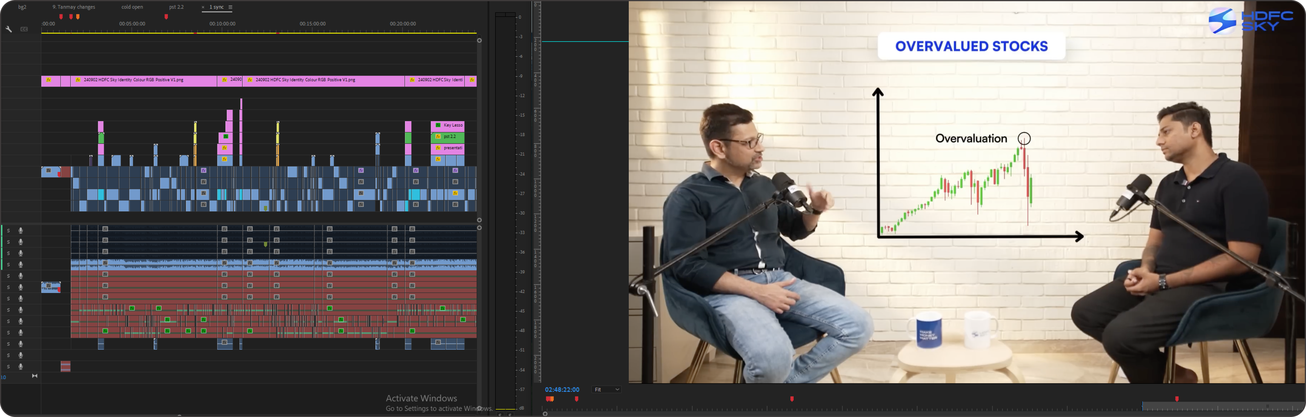Jump to 00:15:00:00 on the time ruler
This screenshot has height=417, width=1306.
(312, 24)
